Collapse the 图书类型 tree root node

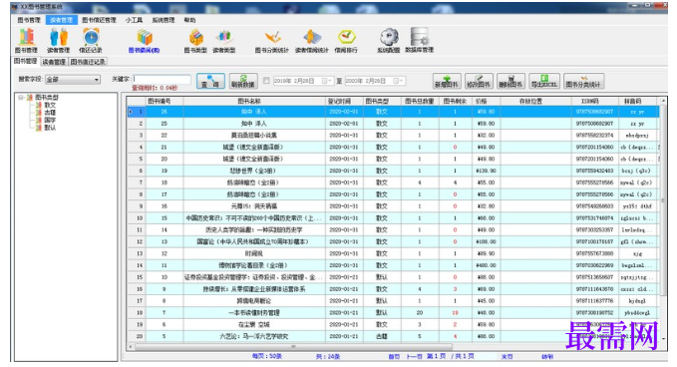(20, 97)
